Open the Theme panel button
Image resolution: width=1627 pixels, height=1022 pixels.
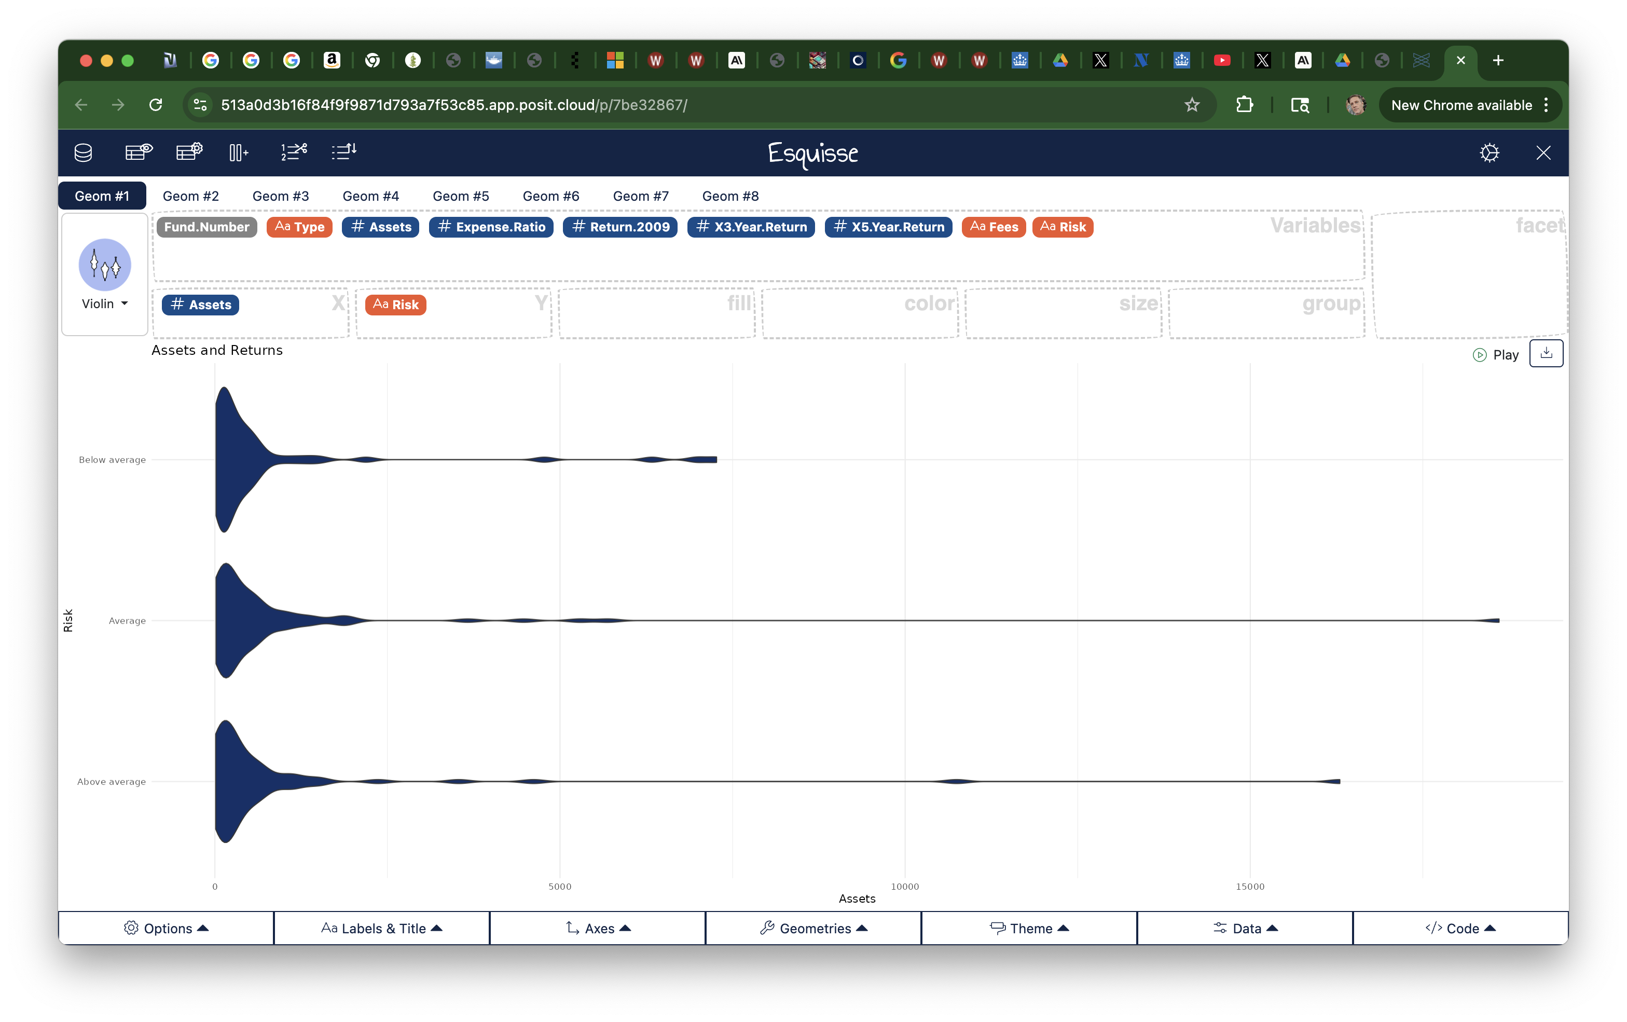click(x=1029, y=928)
